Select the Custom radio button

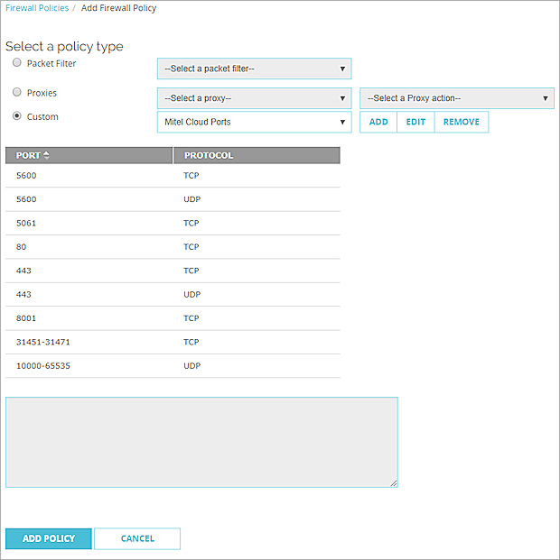(x=17, y=116)
